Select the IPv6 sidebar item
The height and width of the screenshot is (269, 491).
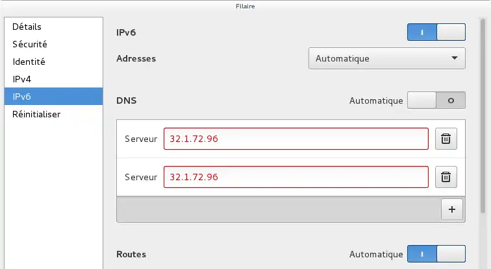point(53,97)
